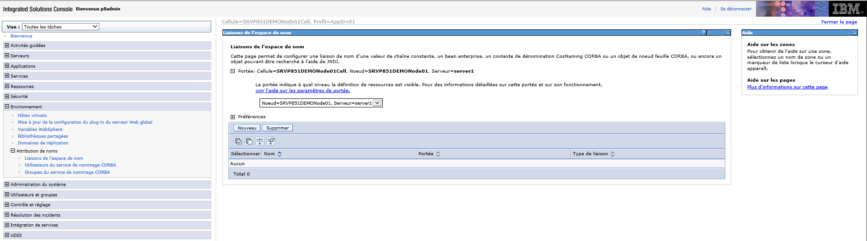The width and height of the screenshot is (867, 241).
Task: Collapse the Environnement navigation section
Action: (7, 107)
